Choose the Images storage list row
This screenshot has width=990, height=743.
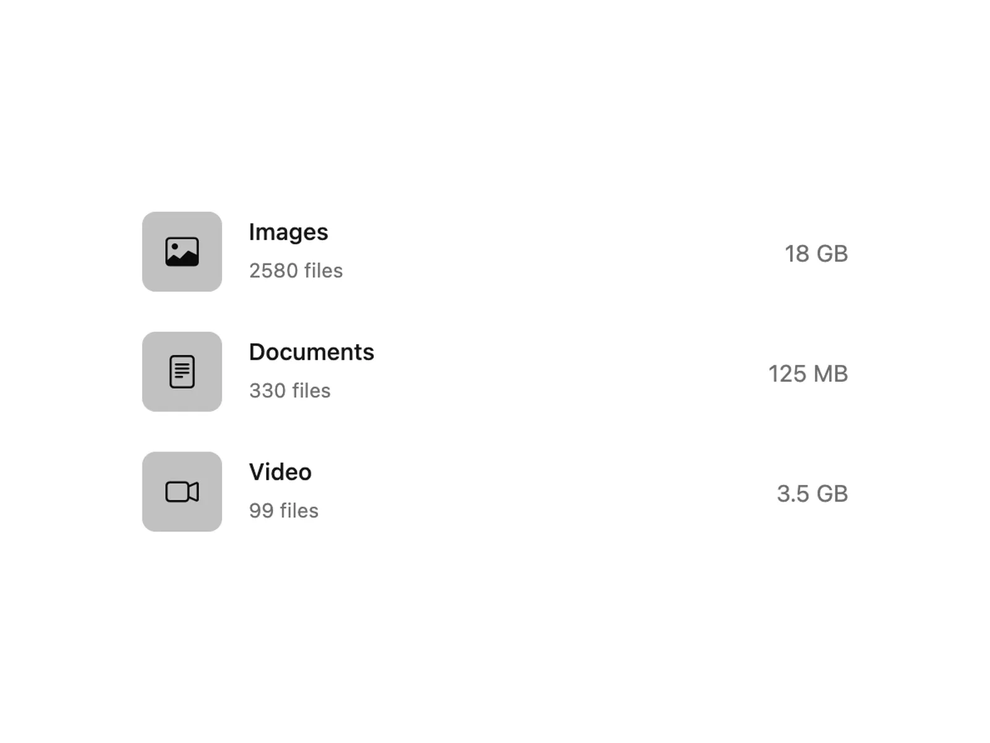point(495,252)
